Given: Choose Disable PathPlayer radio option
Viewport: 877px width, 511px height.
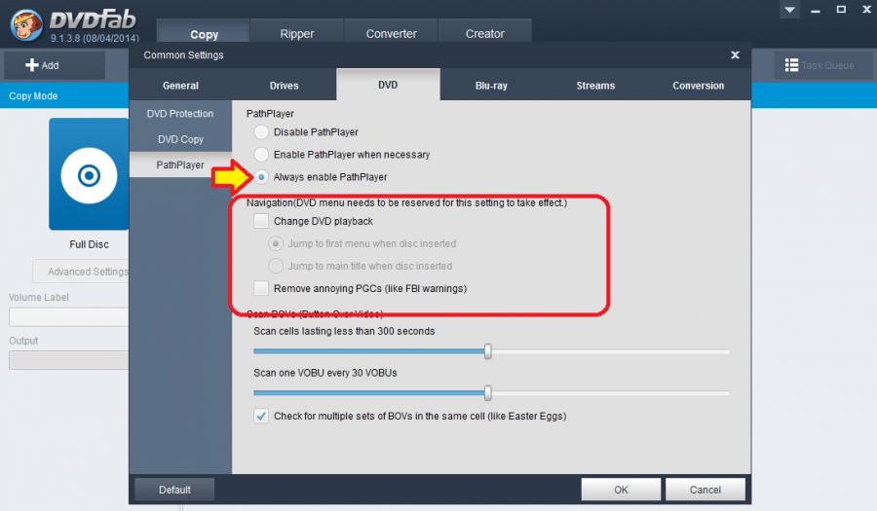Looking at the screenshot, I should tap(261, 132).
